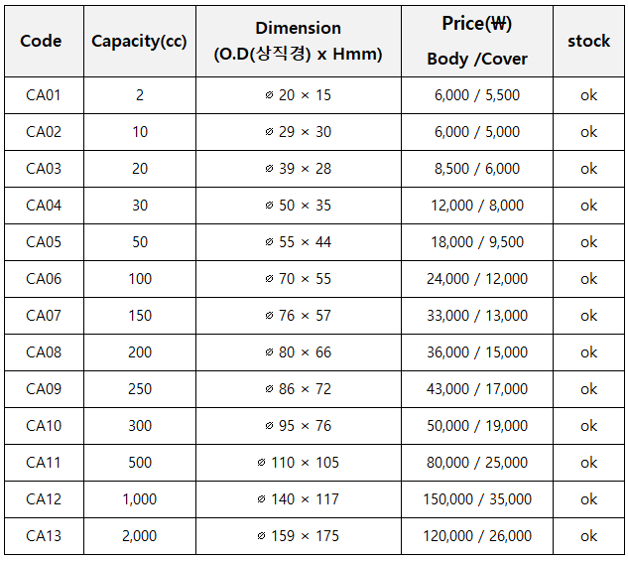
Task: Click the 1,000 capacity cell
Action: pyautogui.click(x=140, y=499)
